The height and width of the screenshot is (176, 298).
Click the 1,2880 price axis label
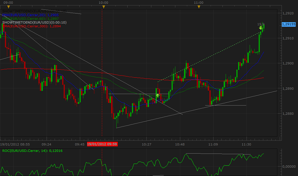click(288, 114)
